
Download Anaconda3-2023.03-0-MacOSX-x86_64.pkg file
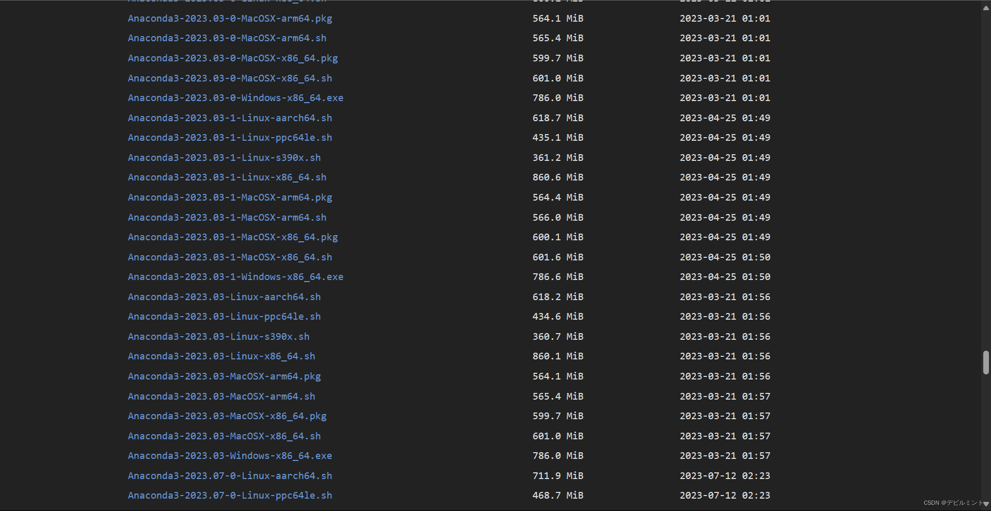233,58
